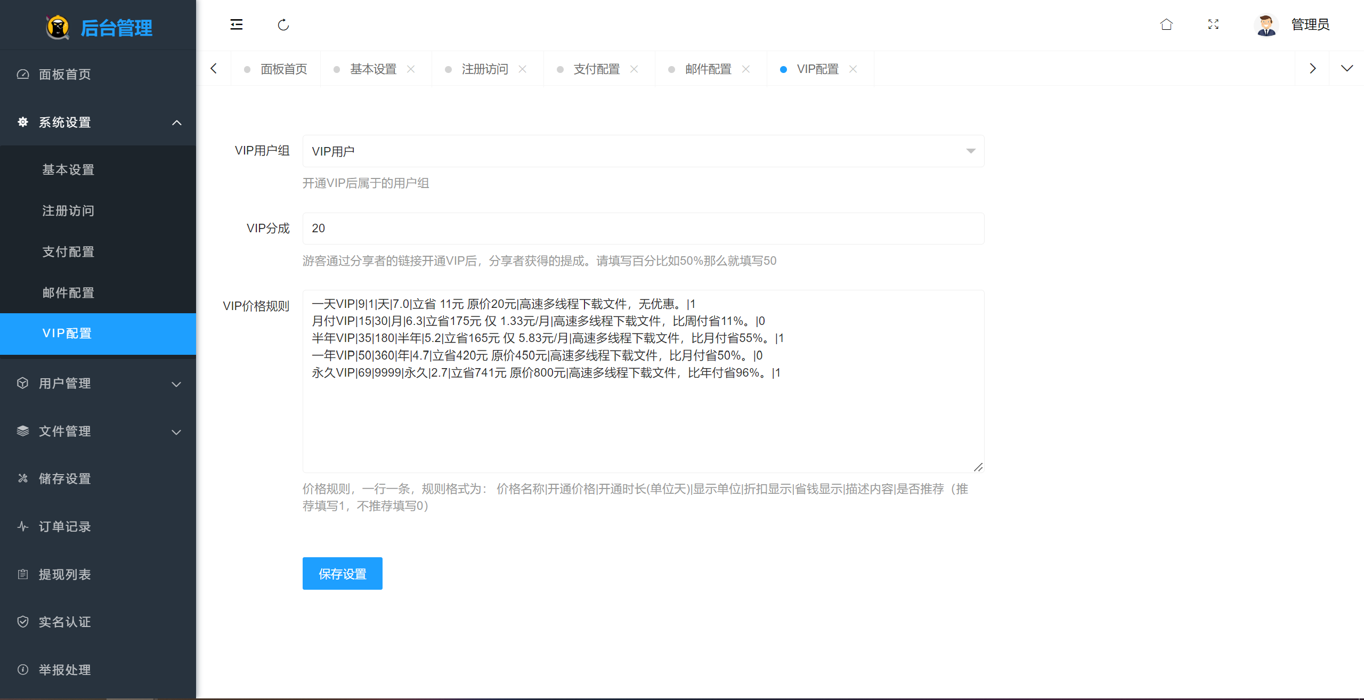The image size is (1364, 700).
Task: Click the pulse icon beside 订单记录
Action: [x=23, y=526]
